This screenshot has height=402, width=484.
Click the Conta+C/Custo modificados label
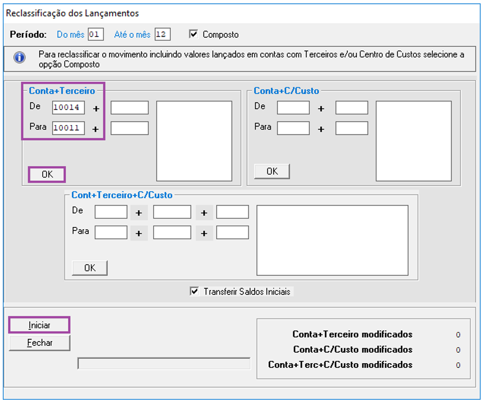coord(353,350)
